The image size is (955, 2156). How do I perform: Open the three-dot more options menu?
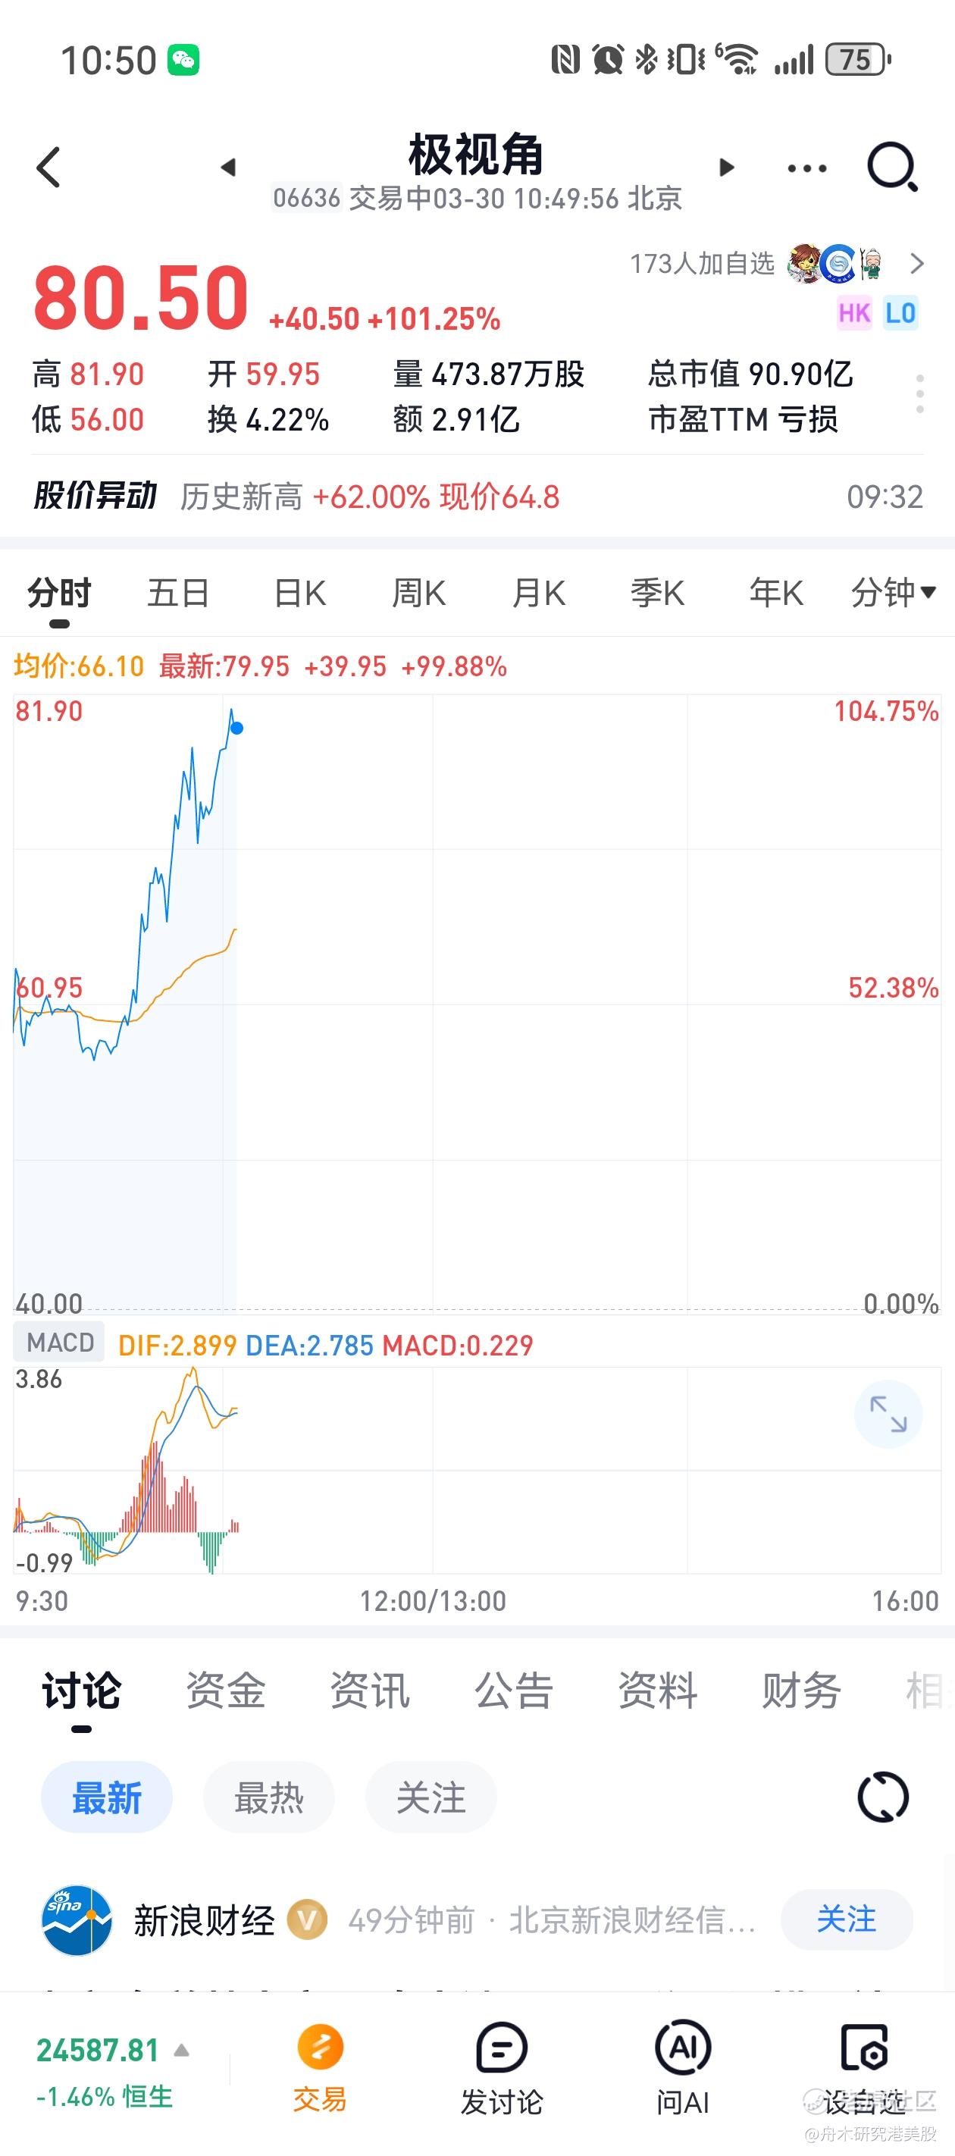coord(807,168)
